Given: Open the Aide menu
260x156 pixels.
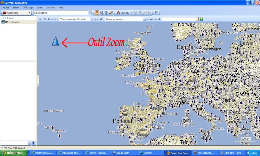Looking at the screenshot, I should (x=61, y=7).
